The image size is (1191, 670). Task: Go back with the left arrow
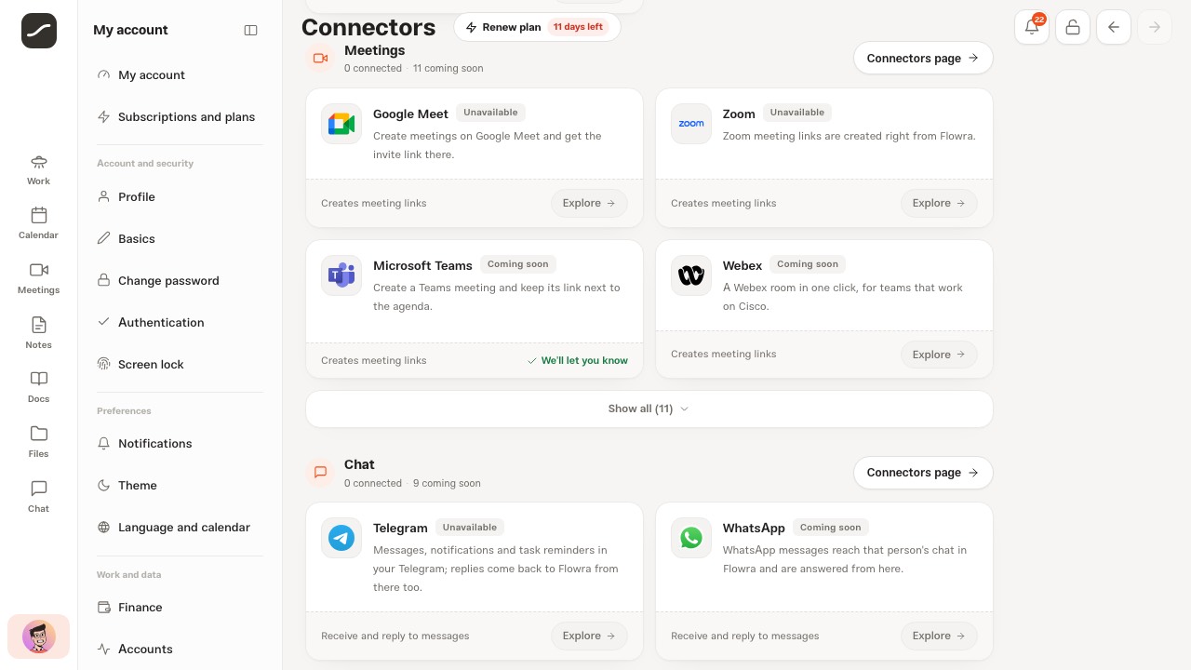click(x=1114, y=27)
